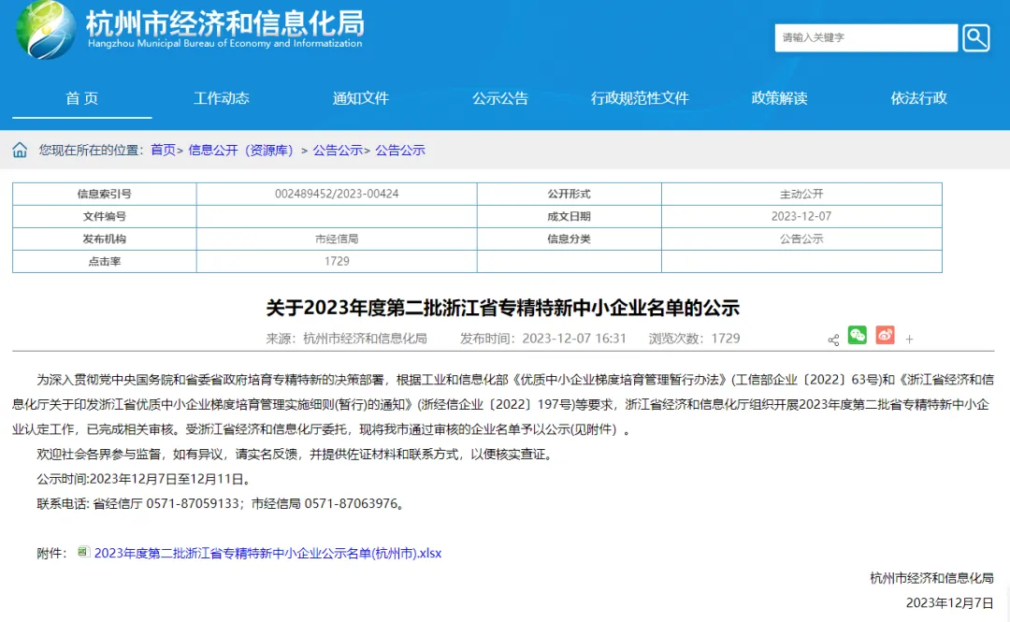Screen dimensions: 1010x622
Task: Share via the WeChat icon
Action: pos(858,335)
